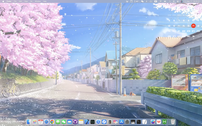Image resolution: width=202 pixels, height=126 pixels.
Task: Open the View menu
Action: [x=26, y=2]
